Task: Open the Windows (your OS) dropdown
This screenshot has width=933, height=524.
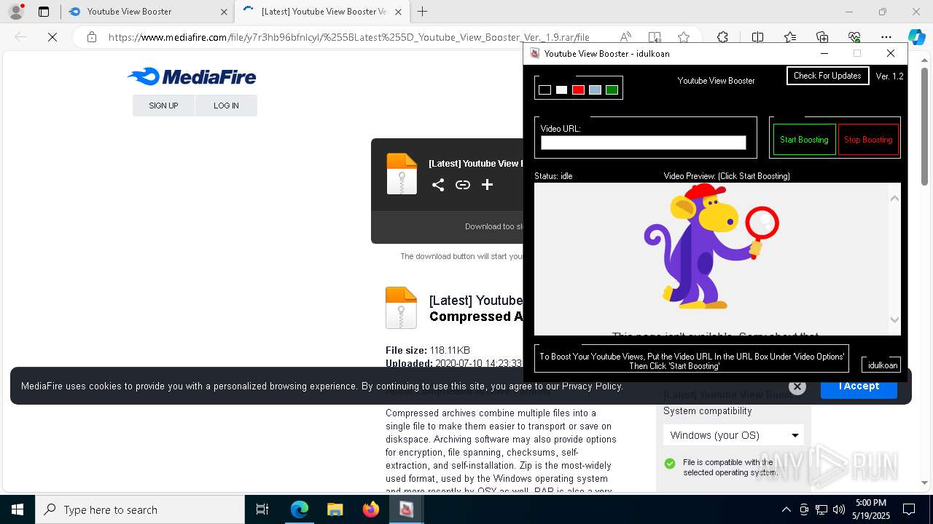Action: pyautogui.click(x=733, y=435)
